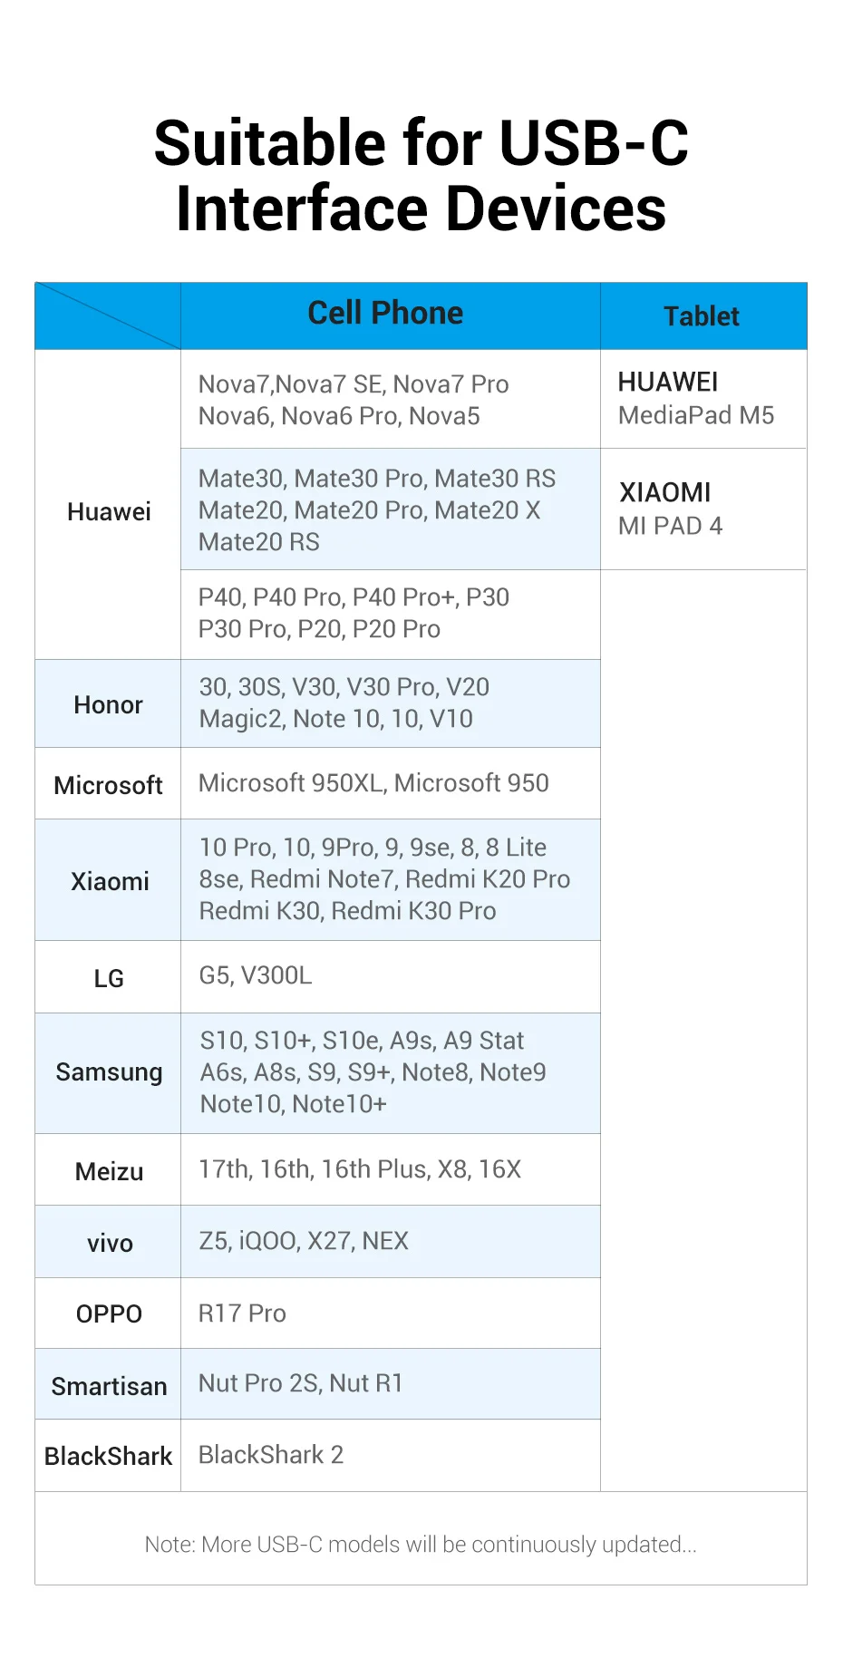
Task: Click the HUAWEI MediaPad M5 tablet entry
Action: (x=696, y=399)
